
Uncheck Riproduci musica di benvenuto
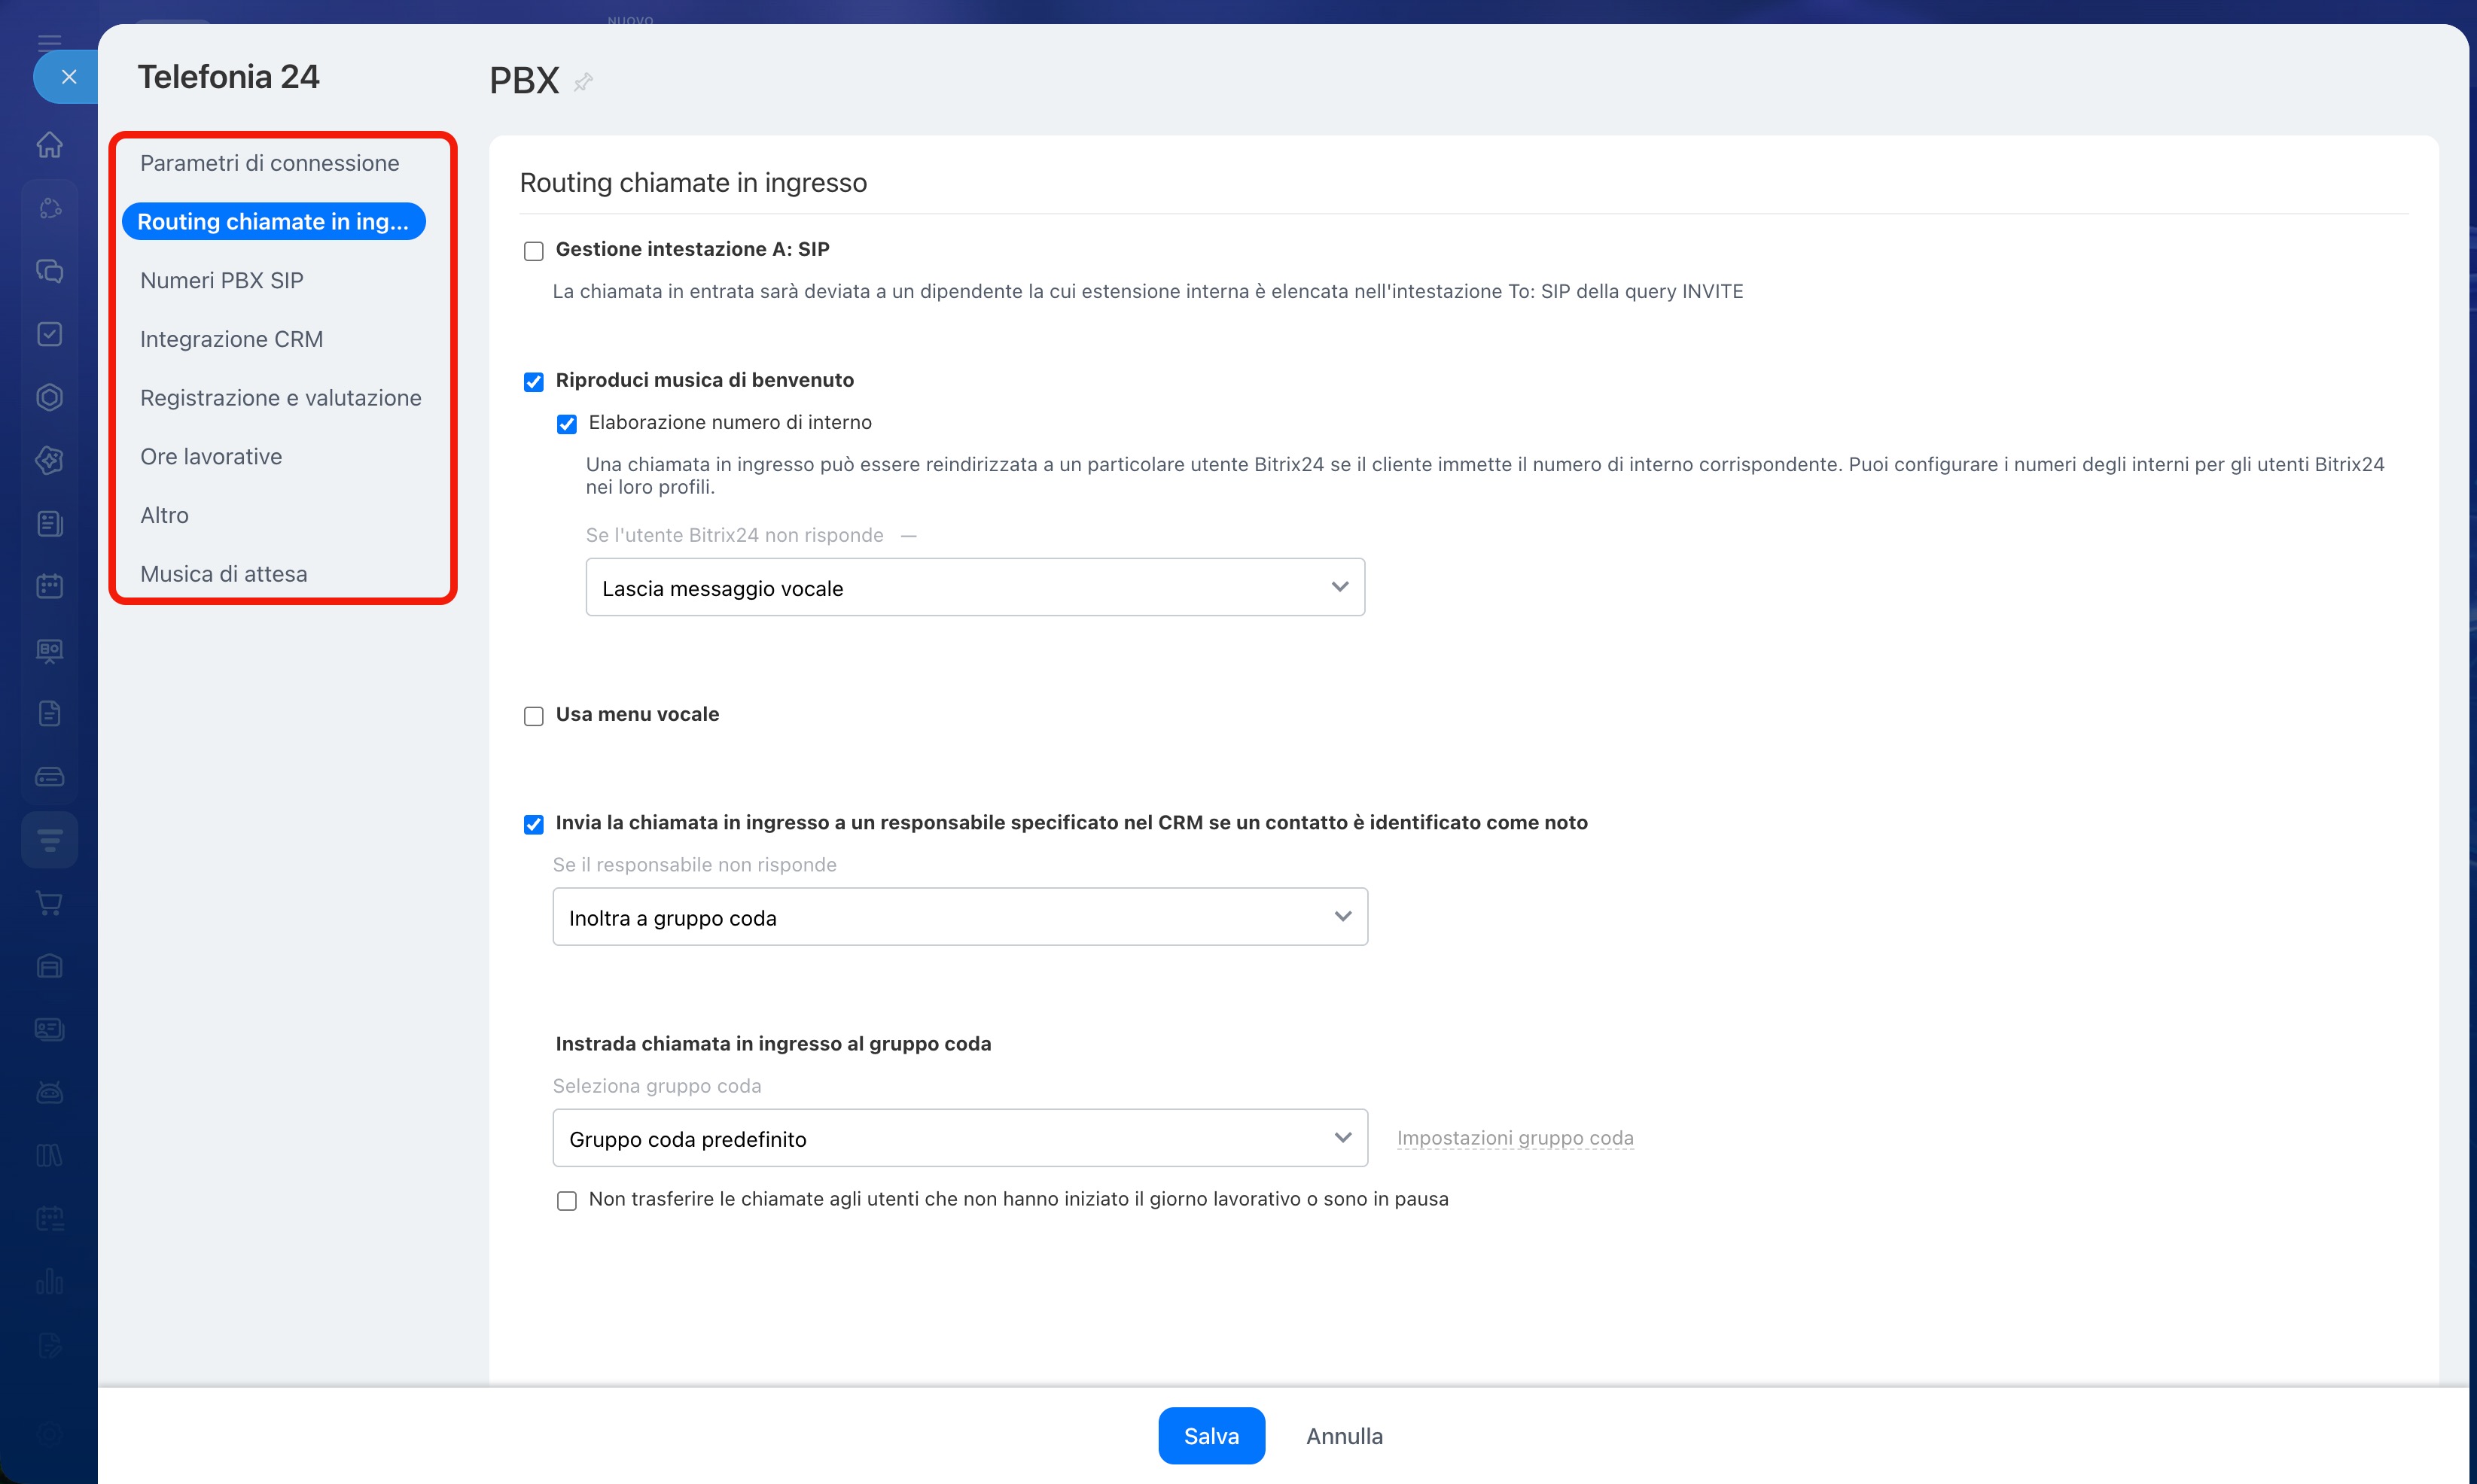[533, 382]
